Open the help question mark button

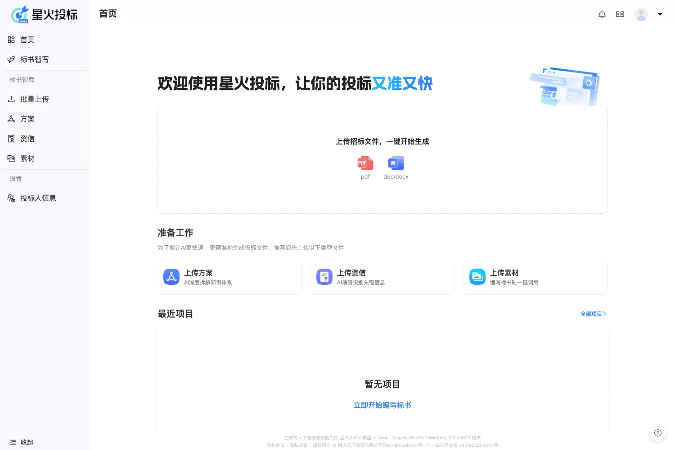click(x=658, y=433)
